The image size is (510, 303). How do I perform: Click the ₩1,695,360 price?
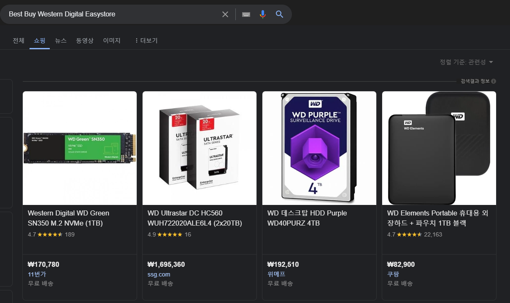[166, 264]
